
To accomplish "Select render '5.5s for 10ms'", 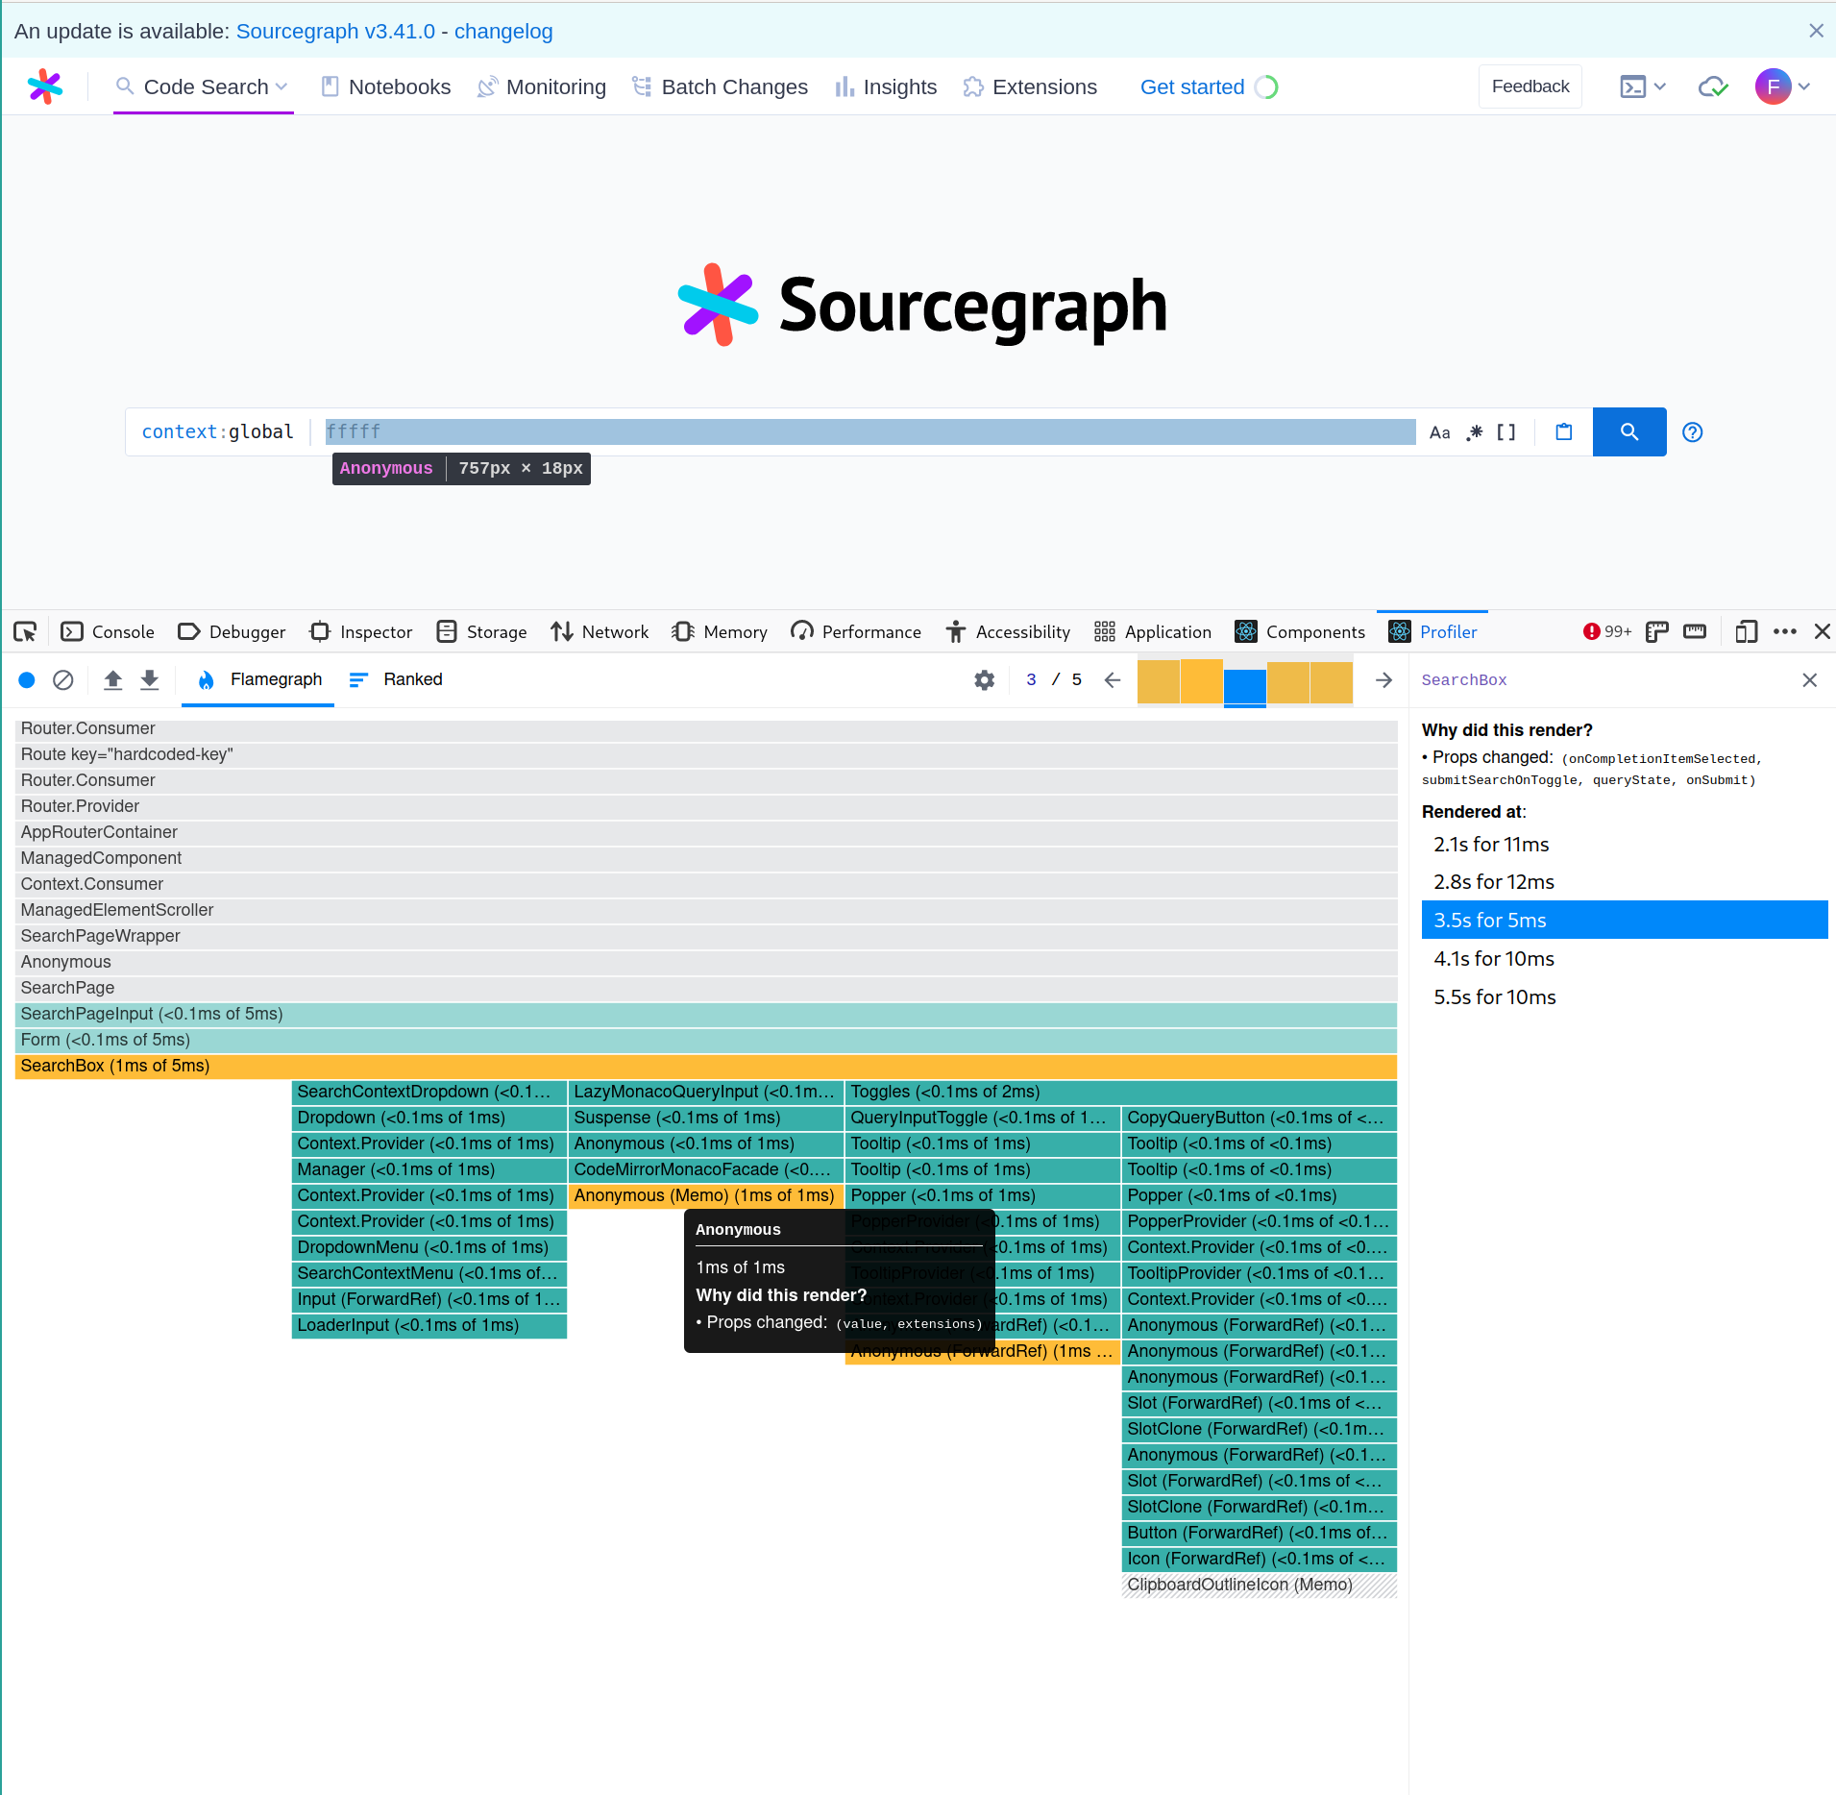I will point(1625,996).
